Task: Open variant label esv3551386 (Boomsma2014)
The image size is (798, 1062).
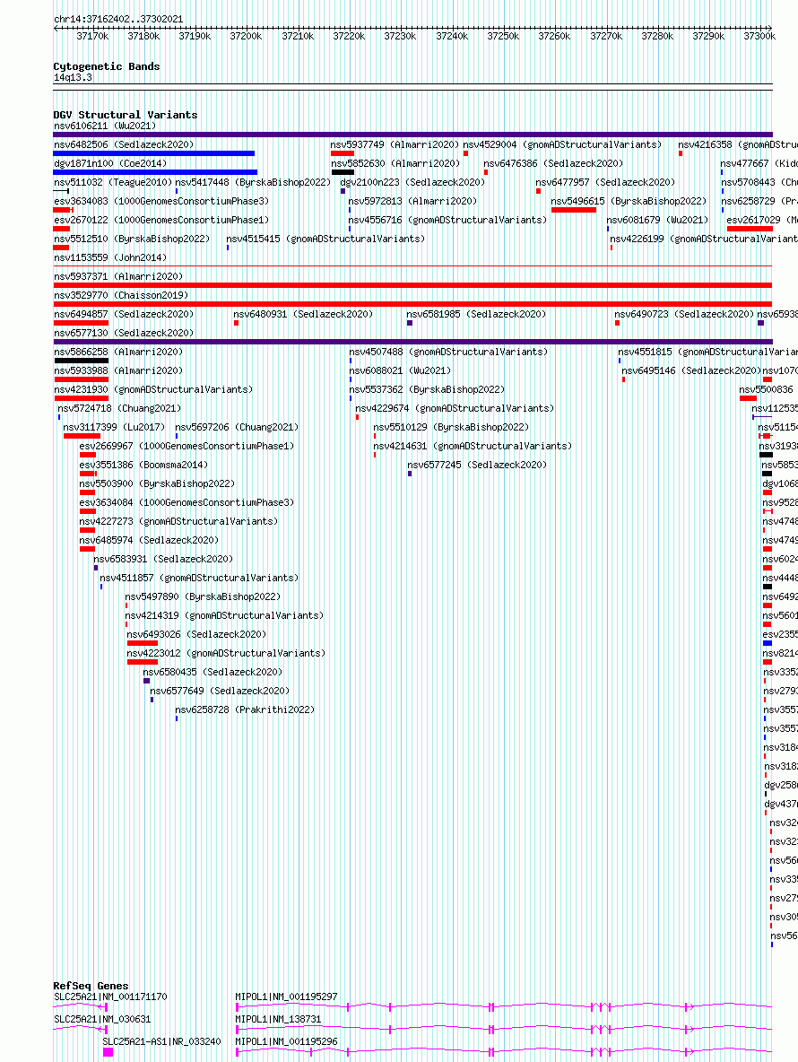Action: click(143, 466)
